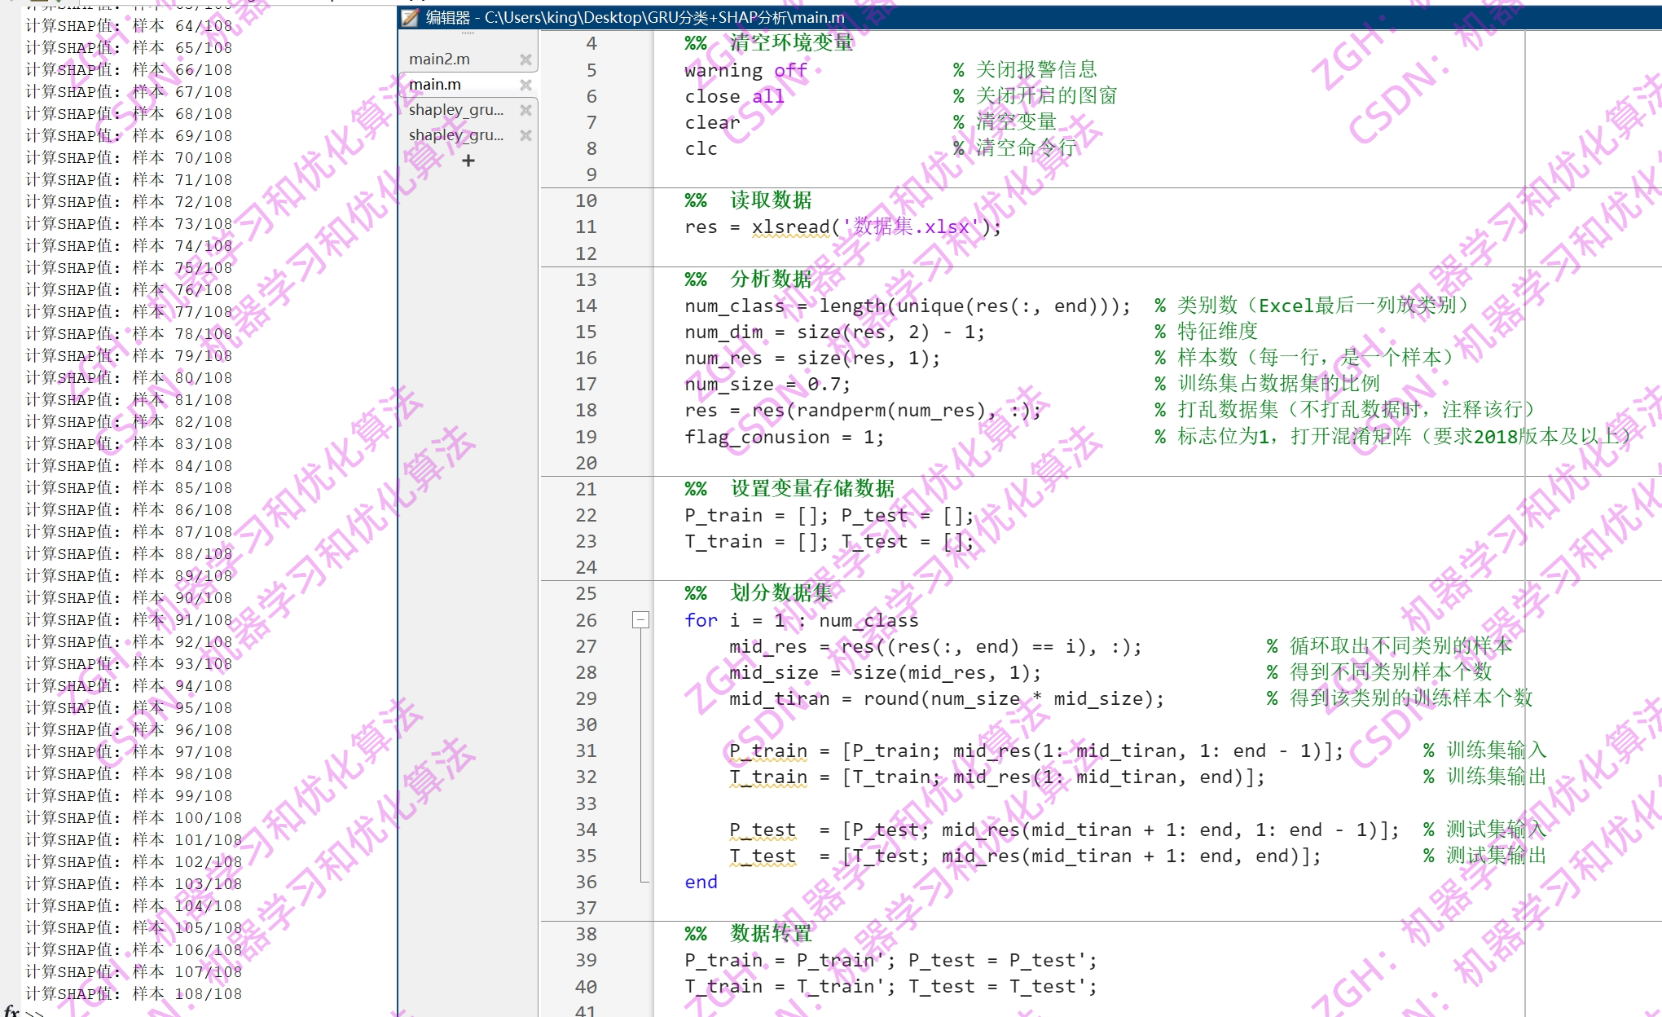Click the '划分数据集' section header

[x=780, y=593]
